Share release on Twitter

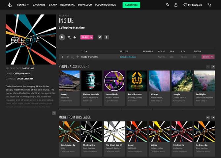(x=100, y=37)
